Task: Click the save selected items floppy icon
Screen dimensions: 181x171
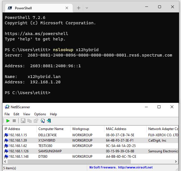Action: 23,121
